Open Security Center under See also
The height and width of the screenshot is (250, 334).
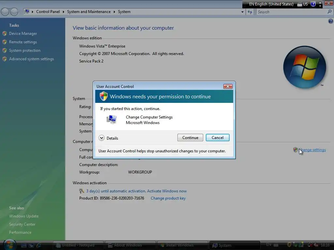click(22, 224)
